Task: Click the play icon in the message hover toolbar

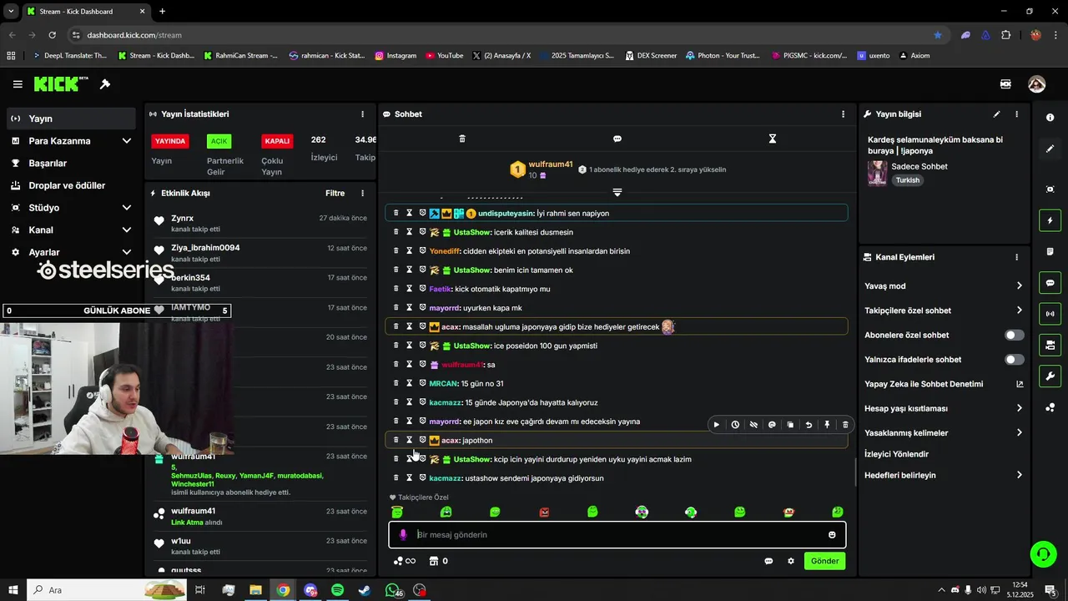Action: click(x=716, y=425)
